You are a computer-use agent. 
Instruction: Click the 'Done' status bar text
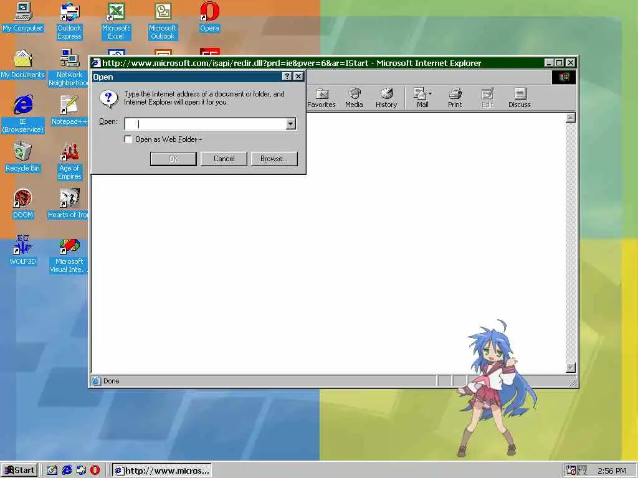click(x=111, y=382)
